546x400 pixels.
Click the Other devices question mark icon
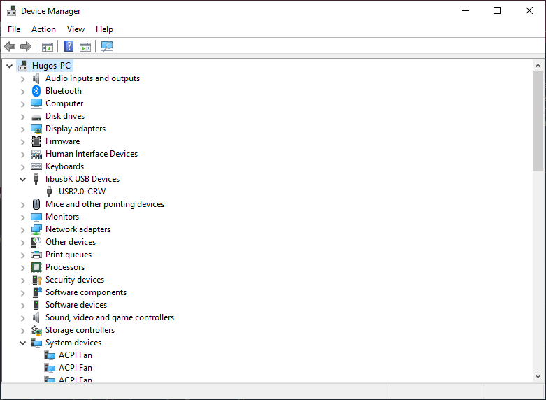pyautogui.click(x=36, y=242)
